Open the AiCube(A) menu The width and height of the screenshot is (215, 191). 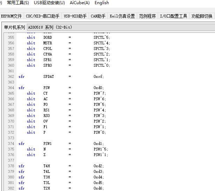[80, 3]
